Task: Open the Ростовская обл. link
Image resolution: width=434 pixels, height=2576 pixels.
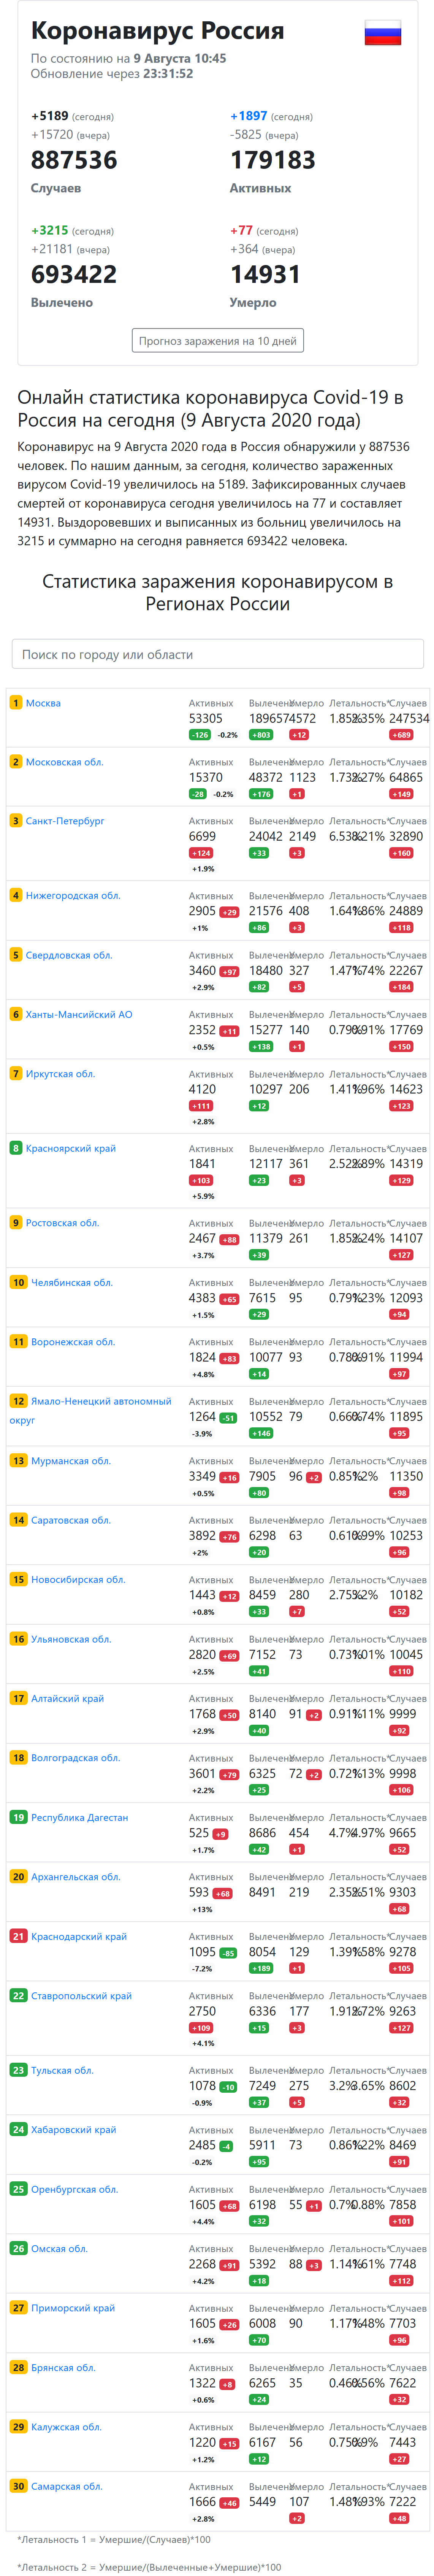Action: [x=62, y=1223]
